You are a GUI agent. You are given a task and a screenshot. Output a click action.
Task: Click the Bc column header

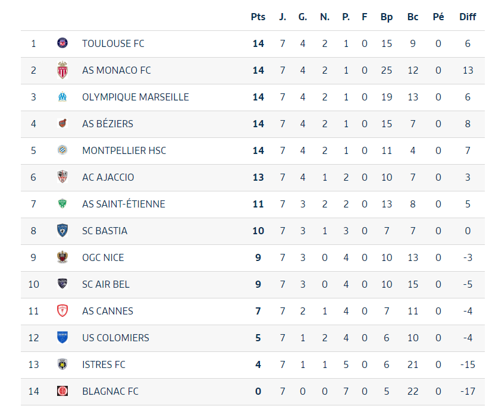pos(413,17)
